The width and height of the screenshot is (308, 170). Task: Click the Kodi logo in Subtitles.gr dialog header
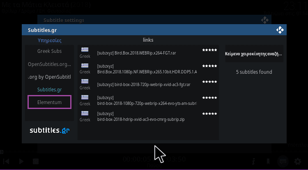280,30
